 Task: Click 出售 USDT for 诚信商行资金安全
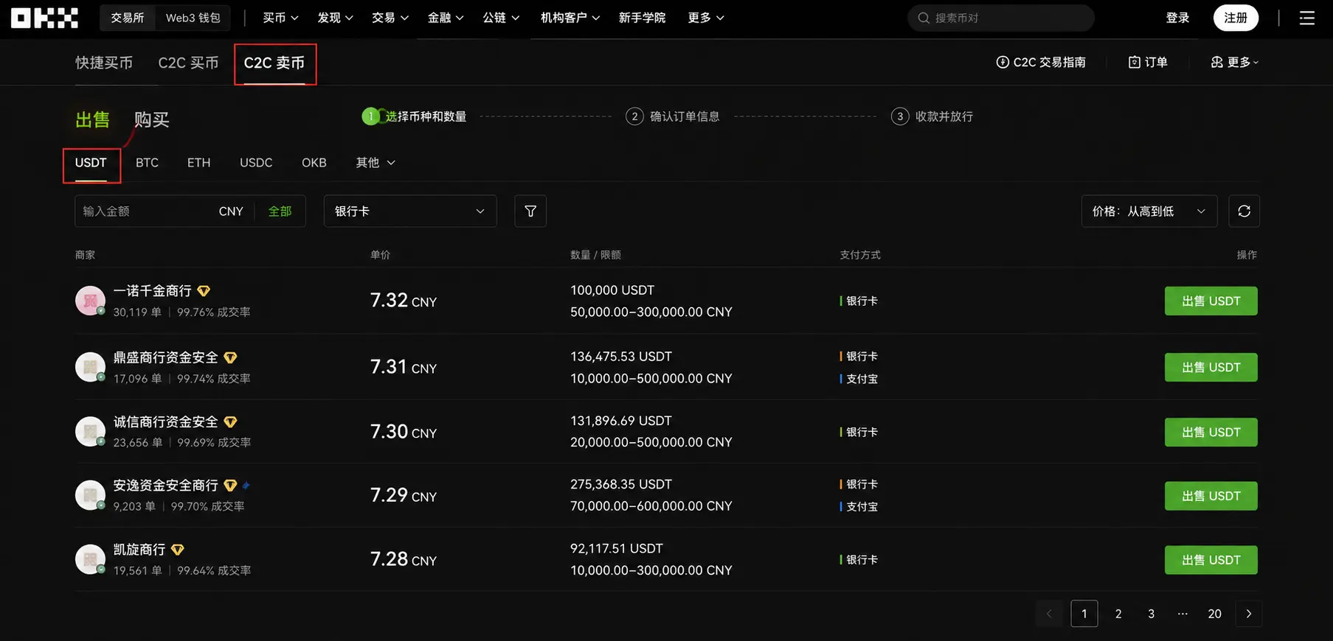point(1211,432)
